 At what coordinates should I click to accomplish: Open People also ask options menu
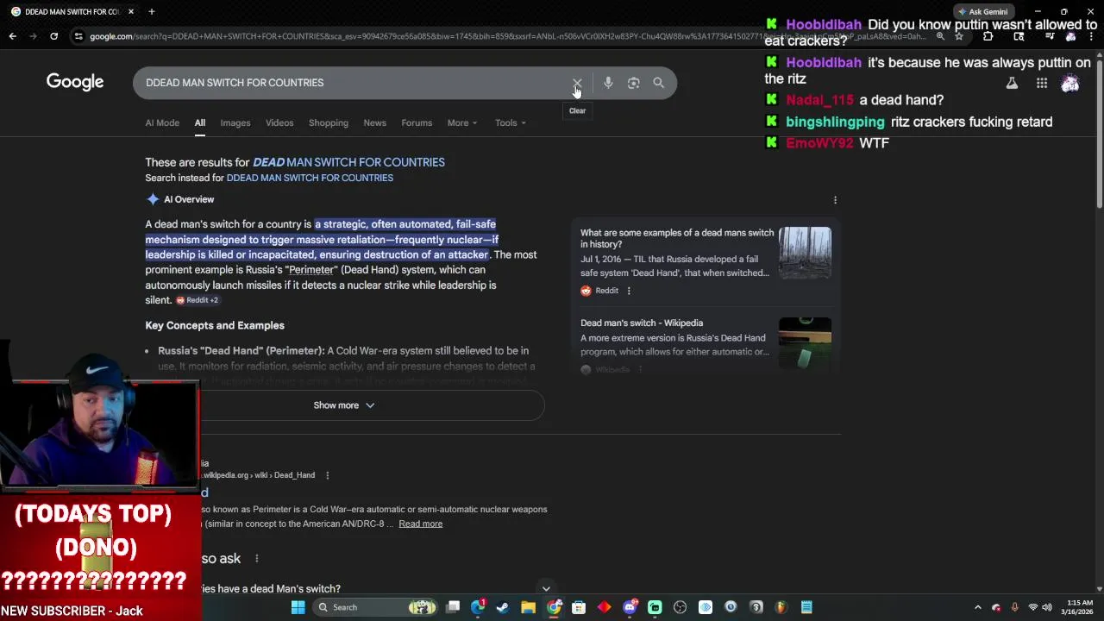pos(256,559)
